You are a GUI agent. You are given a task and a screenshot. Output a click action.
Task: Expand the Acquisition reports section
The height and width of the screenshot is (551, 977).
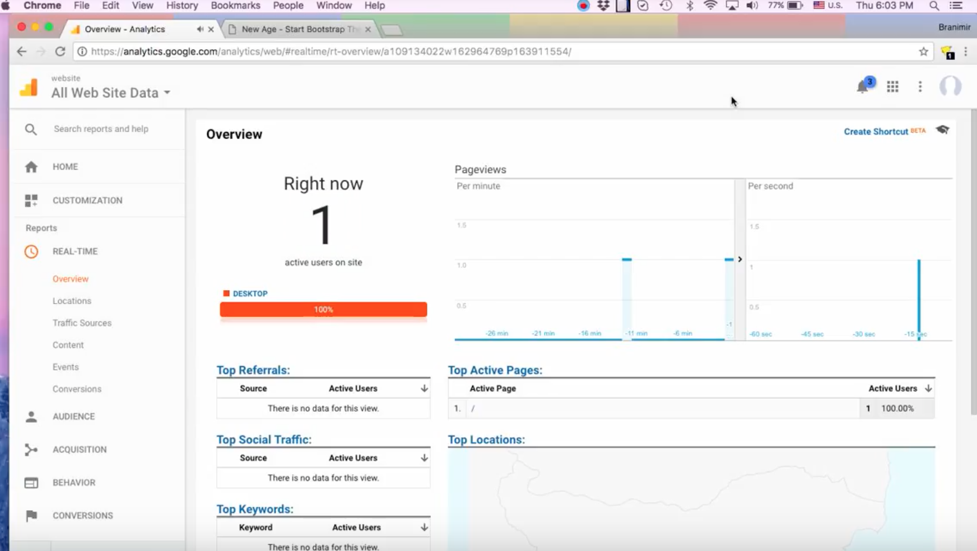[80, 450]
